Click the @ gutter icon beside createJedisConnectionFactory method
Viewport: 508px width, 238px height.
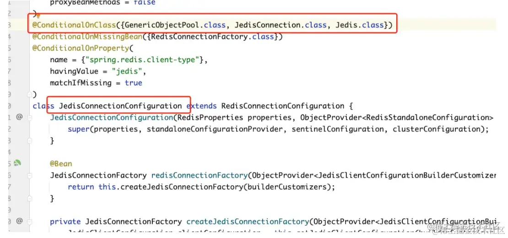[x=19, y=221]
